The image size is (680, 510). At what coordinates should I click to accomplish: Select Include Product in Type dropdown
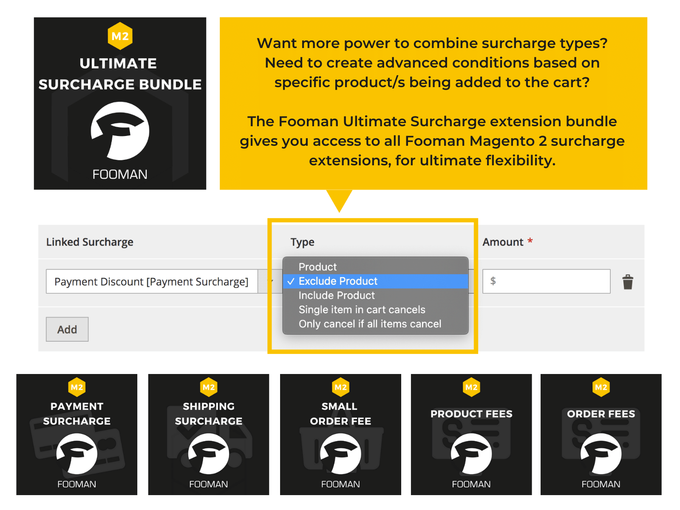click(x=337, y=295)
